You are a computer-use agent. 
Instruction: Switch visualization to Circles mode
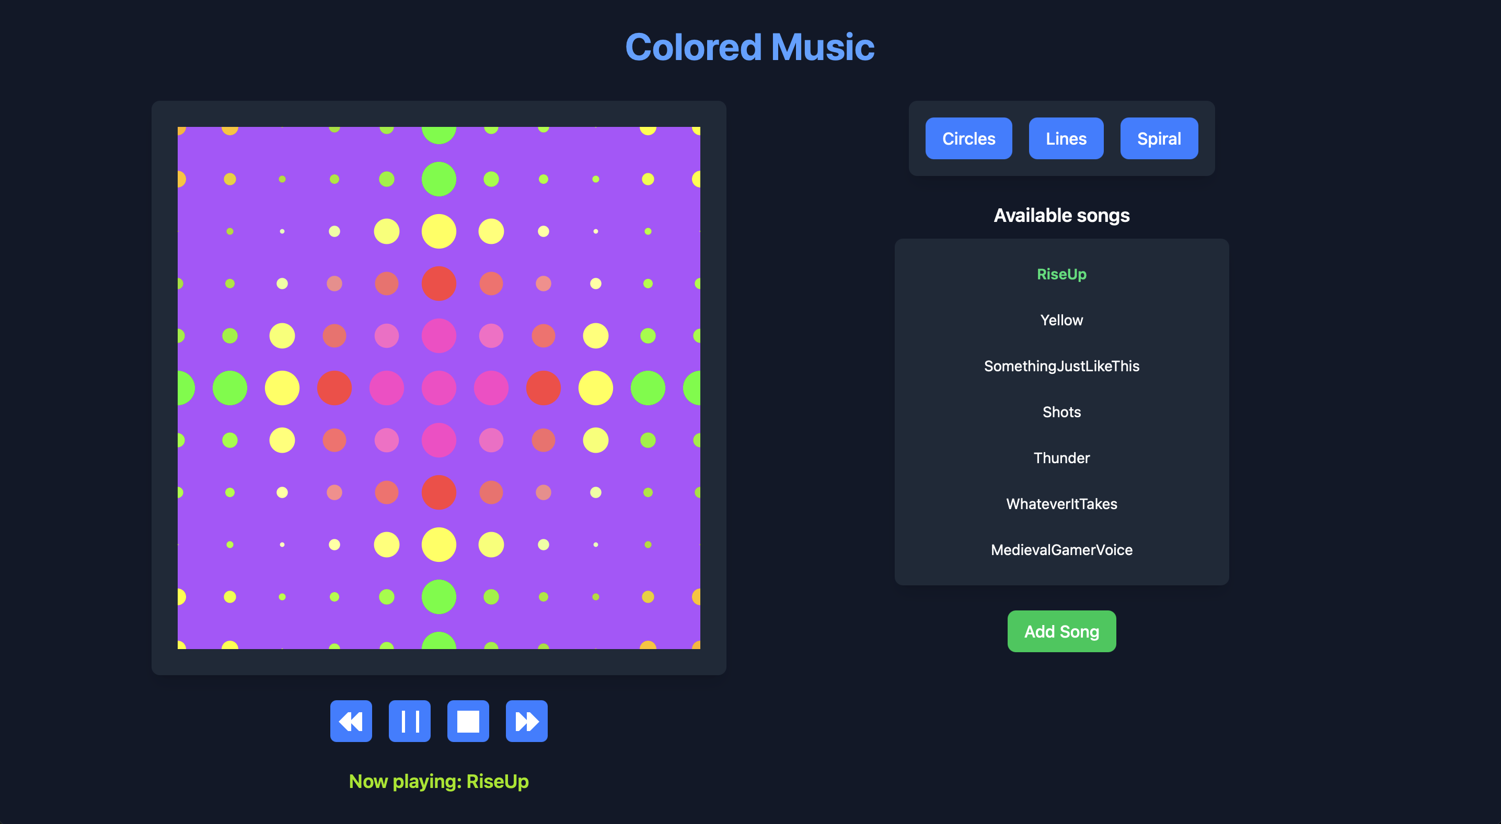(968, 138)
